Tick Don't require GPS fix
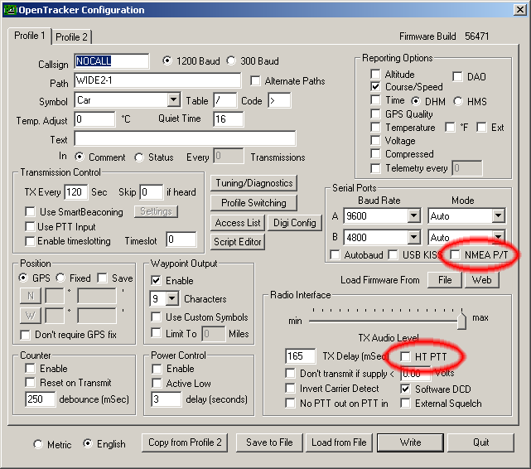The width and height of the screenshot is (531, 469). click(25, 335)
